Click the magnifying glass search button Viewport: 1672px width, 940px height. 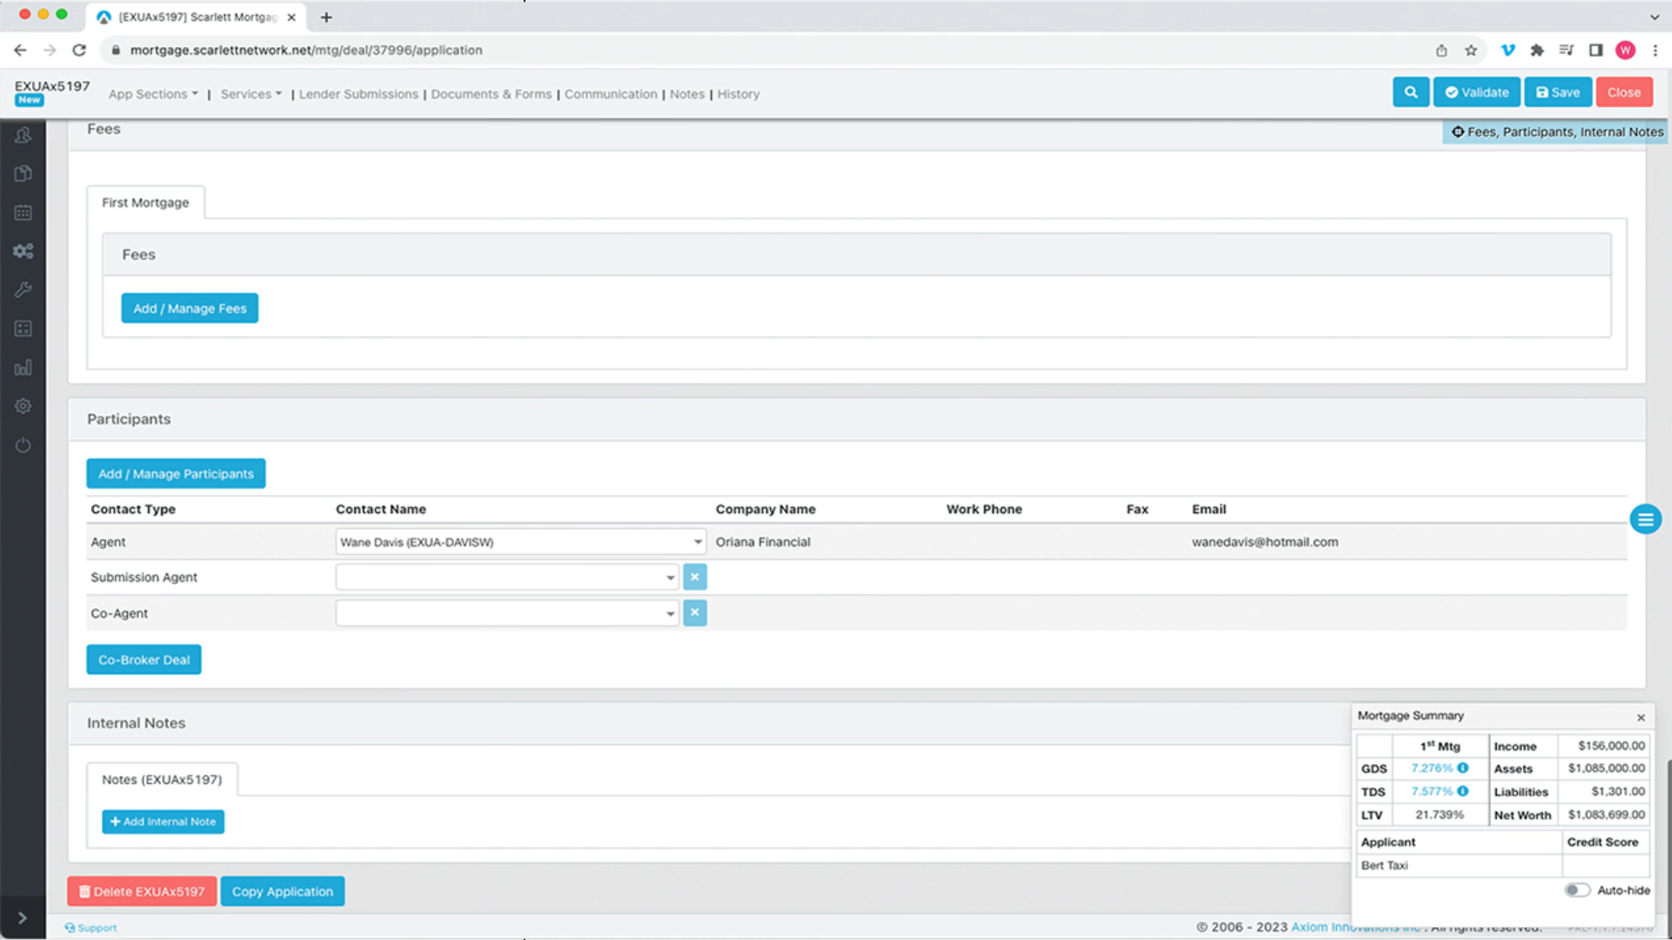coord(1410,92)
